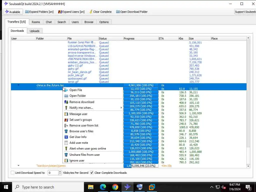Sort by the Progress column header

(x=141, y=38)
